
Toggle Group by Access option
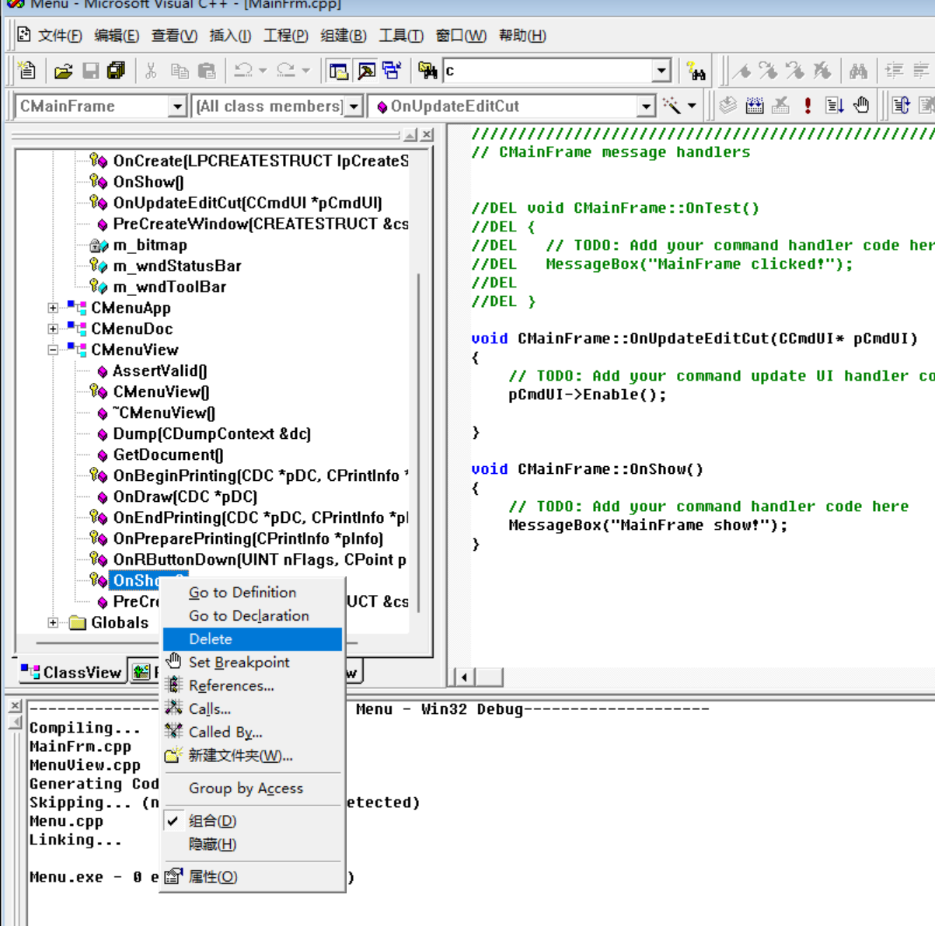(253, 788)
